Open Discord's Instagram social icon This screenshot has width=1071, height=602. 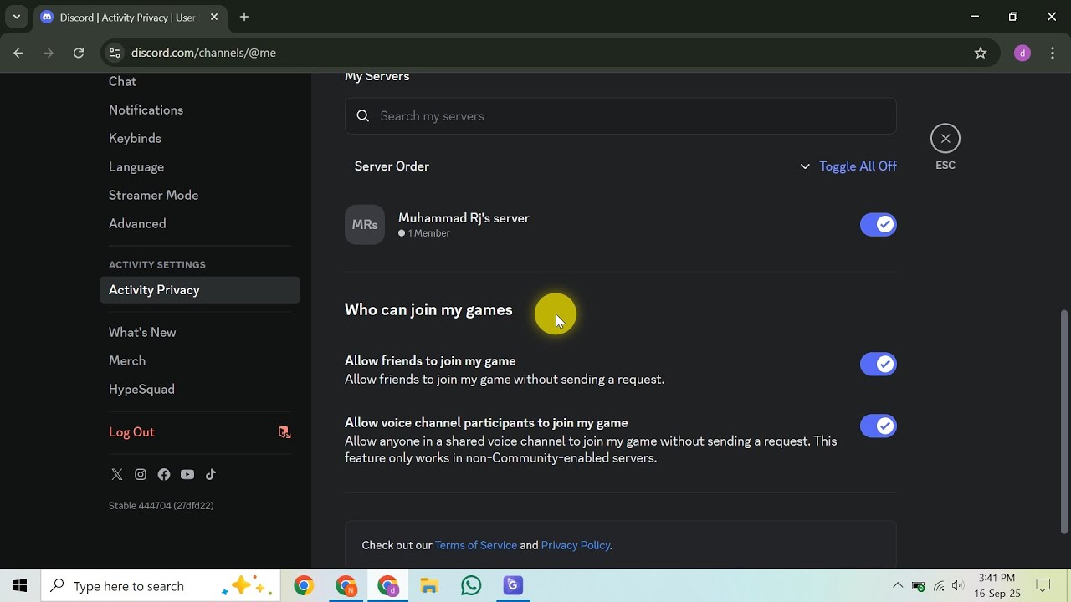point(141,474)
